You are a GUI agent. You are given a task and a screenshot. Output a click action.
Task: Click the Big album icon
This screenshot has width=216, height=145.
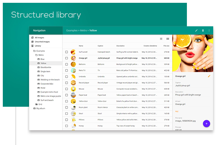(x=34, y=108)
